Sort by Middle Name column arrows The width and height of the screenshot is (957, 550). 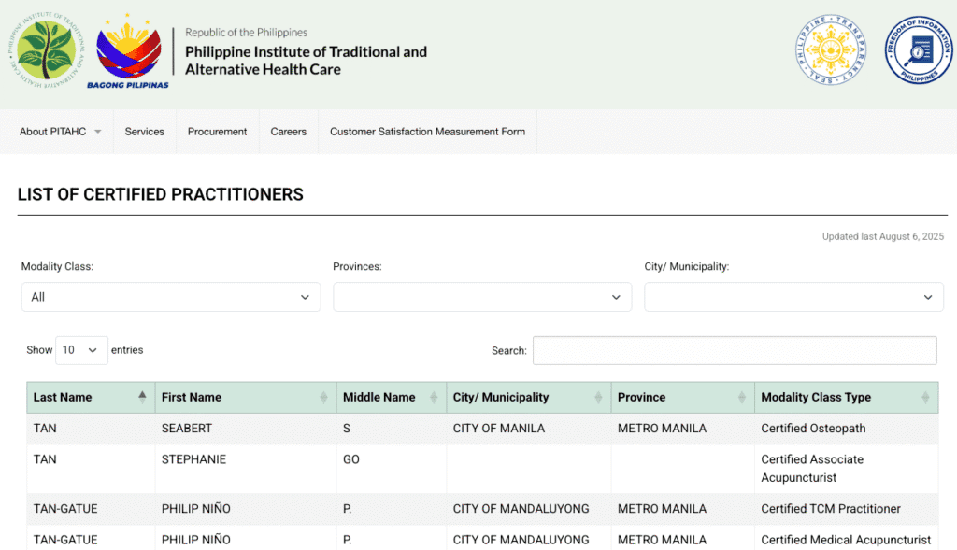click(434, 397)
